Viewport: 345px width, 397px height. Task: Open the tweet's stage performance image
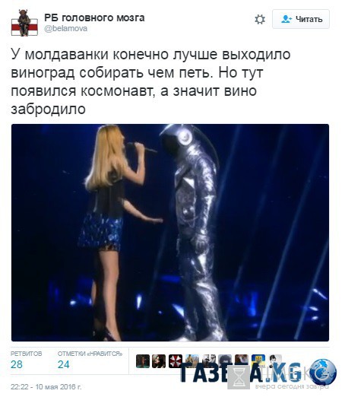[170, 233]
